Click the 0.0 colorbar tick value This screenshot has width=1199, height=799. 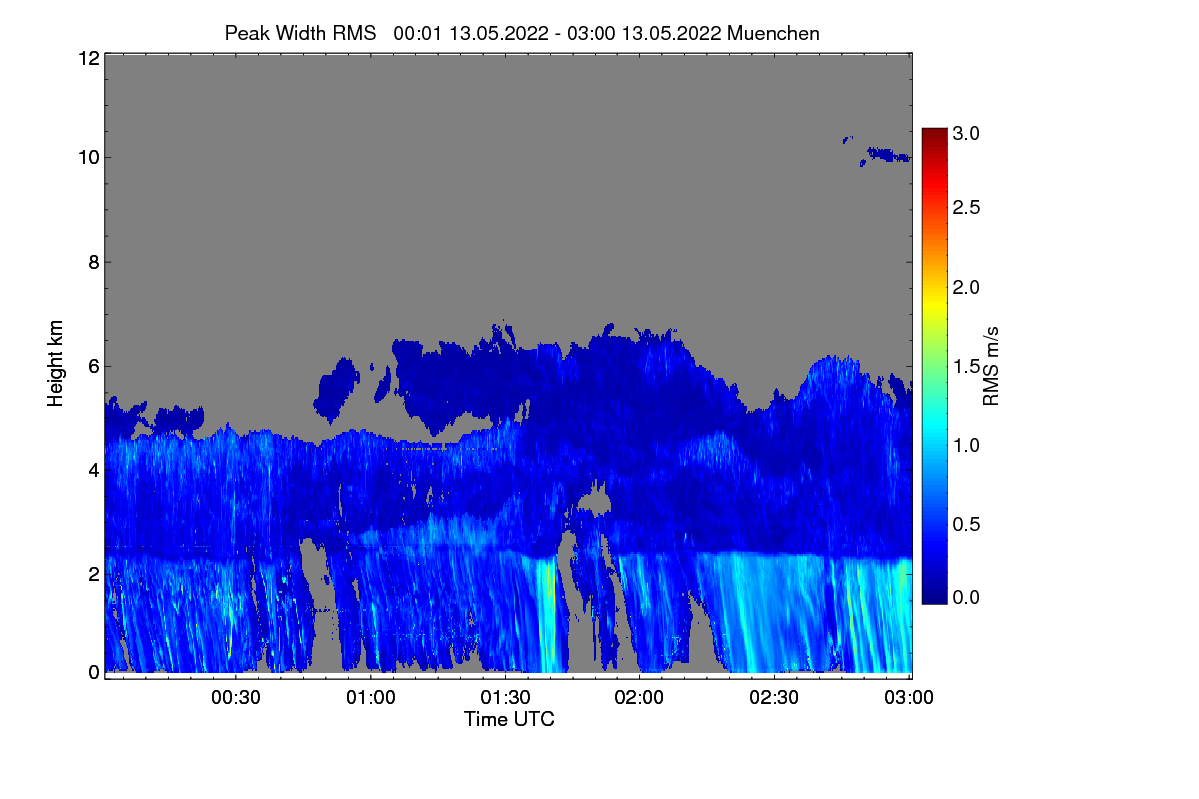pos(968,597)
